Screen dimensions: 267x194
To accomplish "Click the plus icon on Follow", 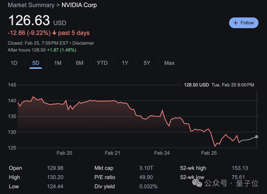I will click(x=235, y=23).
